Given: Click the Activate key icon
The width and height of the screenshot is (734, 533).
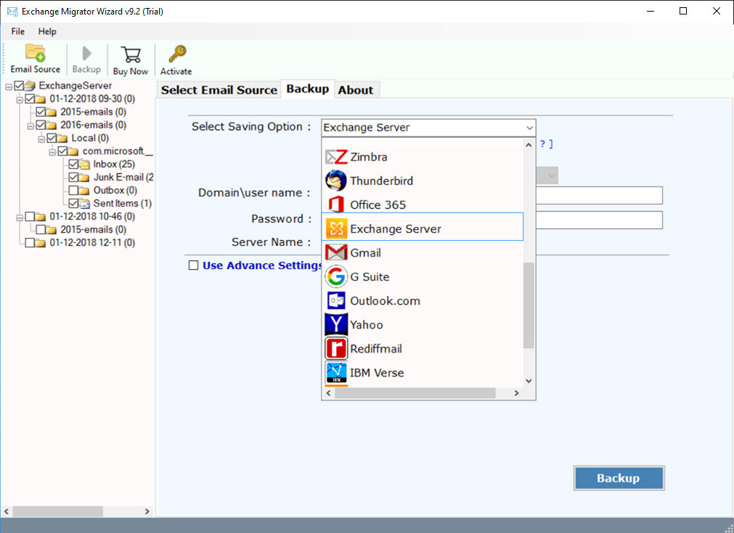Looking at the screenshot, I should pos(177,54).
